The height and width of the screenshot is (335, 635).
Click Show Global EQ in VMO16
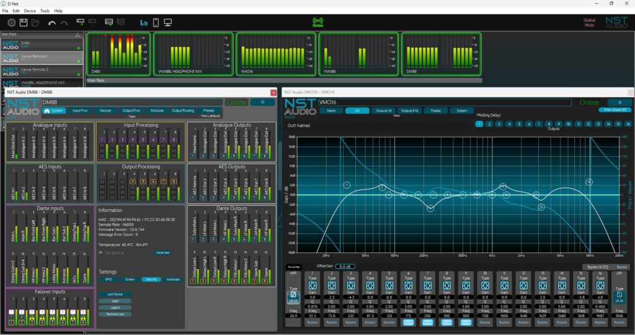616,110
